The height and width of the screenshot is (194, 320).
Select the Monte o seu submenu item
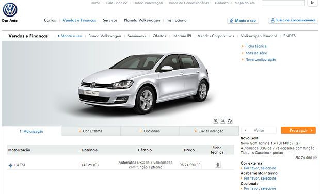click(71, 36)
